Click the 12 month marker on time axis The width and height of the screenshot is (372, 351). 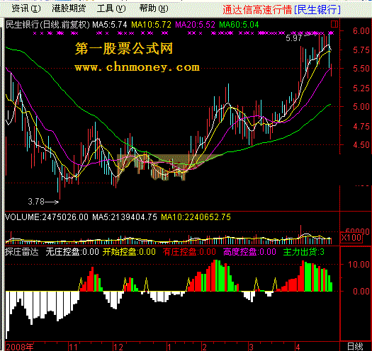118,347
